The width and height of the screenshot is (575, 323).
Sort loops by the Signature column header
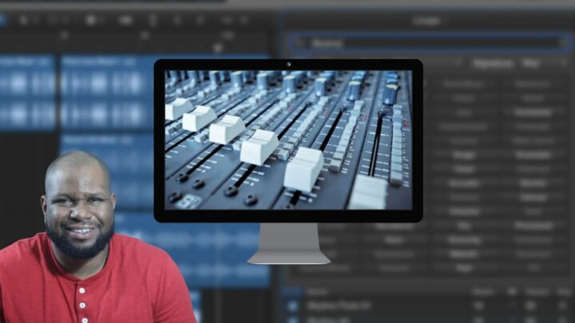tap(492, 62)
